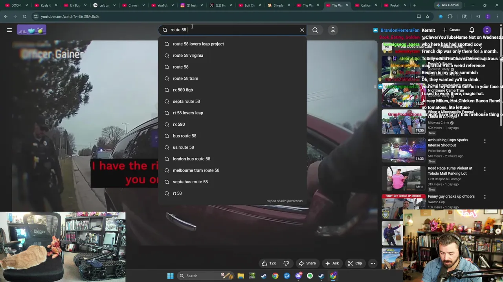
Task: Clear the search box with the X icon
Action: [302, 30]
